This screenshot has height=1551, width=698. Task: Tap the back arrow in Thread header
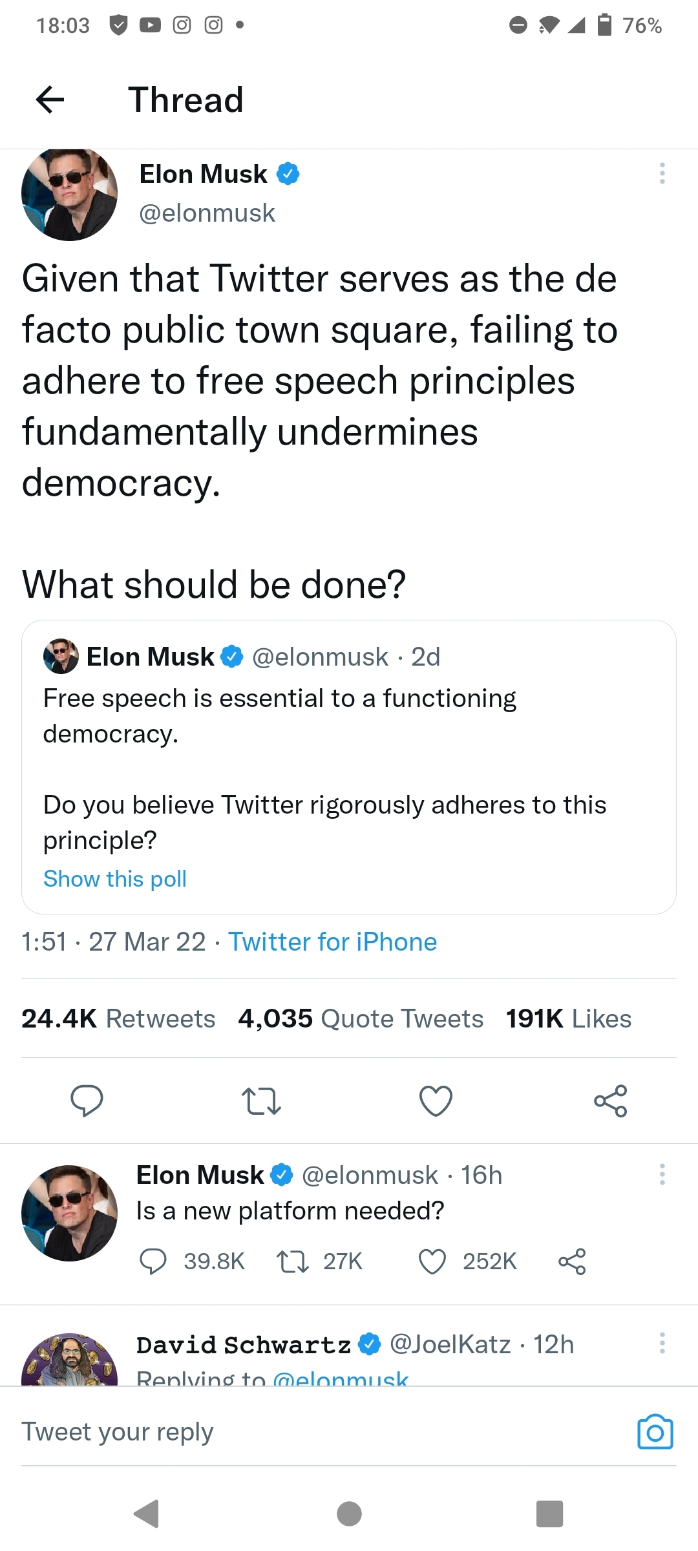pos(50,100)
